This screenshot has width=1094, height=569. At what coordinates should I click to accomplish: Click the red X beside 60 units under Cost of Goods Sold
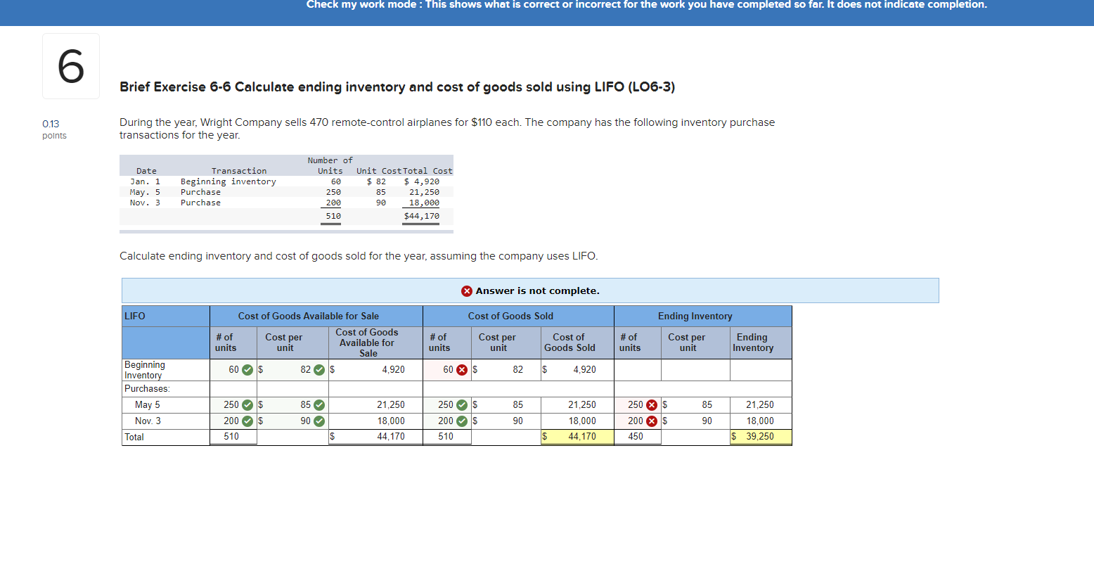462,369
